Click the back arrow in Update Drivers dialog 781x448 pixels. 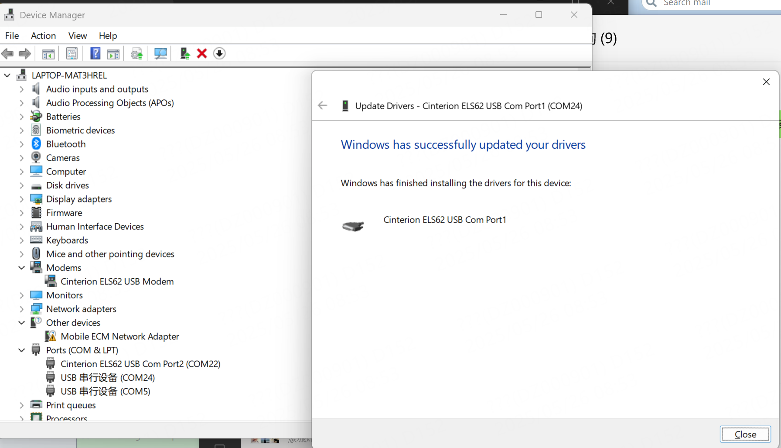pos(323,106)
